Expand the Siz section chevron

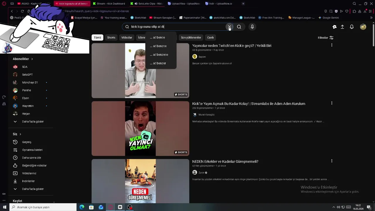click(x=20, y=134)
